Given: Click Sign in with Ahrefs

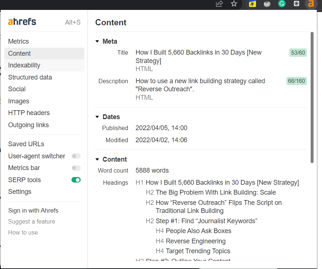Looking at the screenshot, I should point(33,210).
